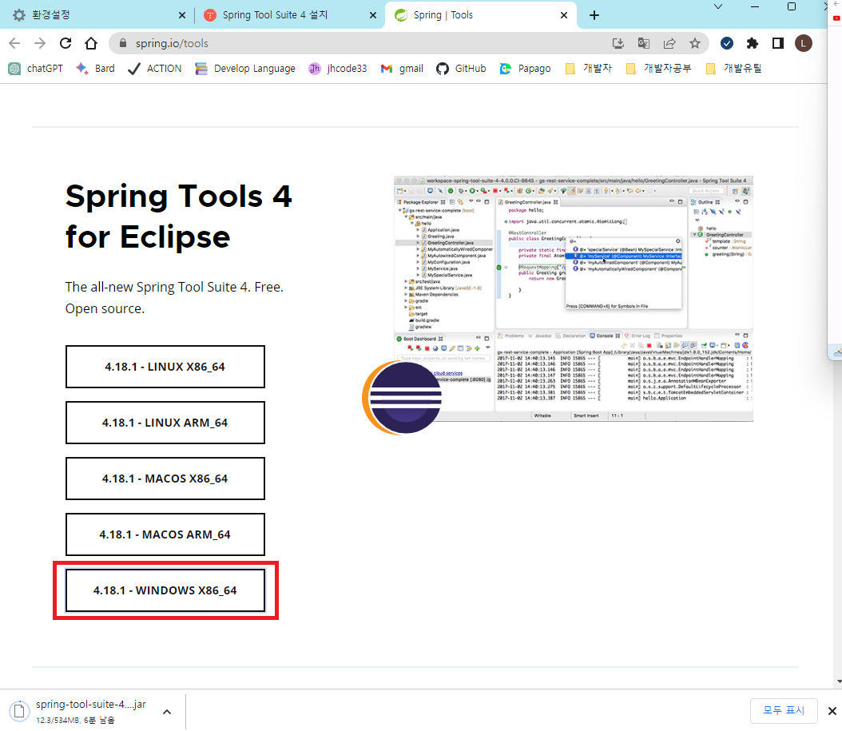The height and width of the screenshot is (731, 842).
Task: Open the browser home page
Action: click(x=91, y=43)
